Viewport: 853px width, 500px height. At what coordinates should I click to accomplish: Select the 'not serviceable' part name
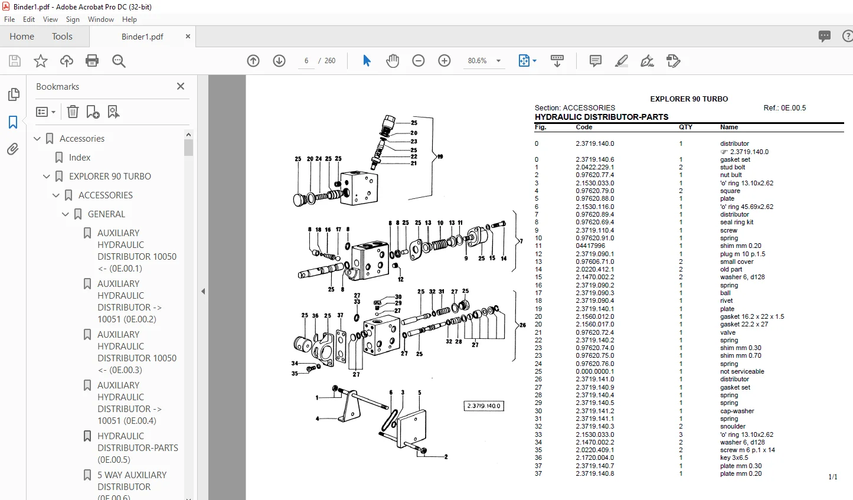742,371
